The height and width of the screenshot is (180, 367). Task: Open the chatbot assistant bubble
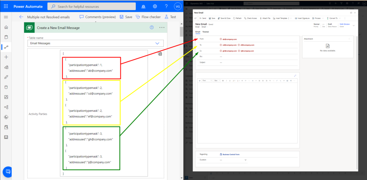[x=8, y=172]
